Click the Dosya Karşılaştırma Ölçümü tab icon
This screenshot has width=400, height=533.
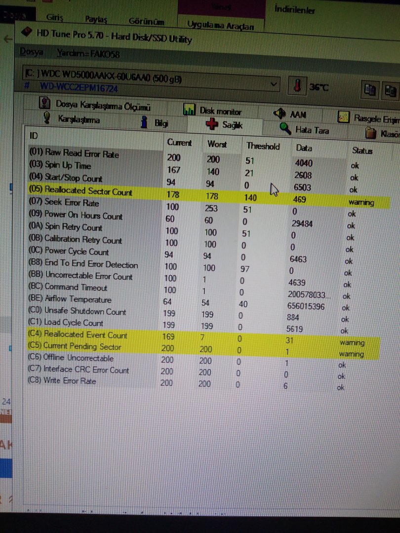point(45,103)
